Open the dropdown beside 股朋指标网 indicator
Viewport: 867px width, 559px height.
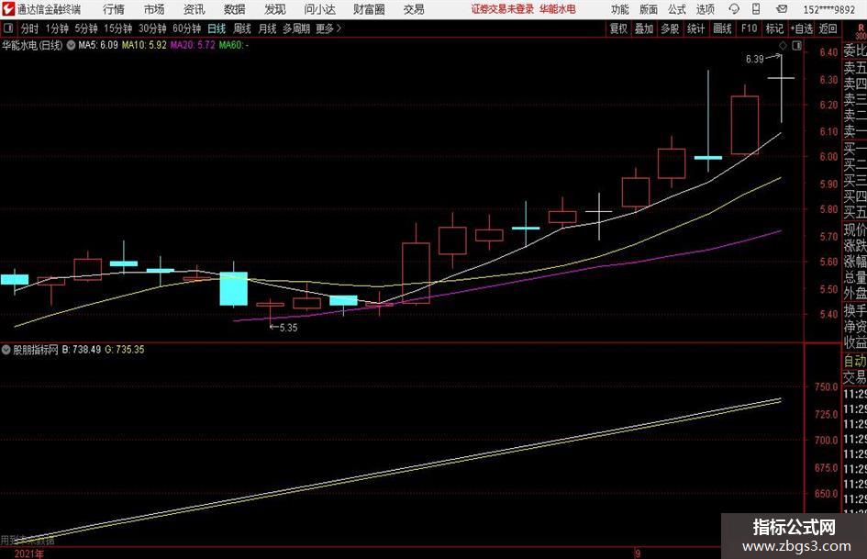point(6,349)
